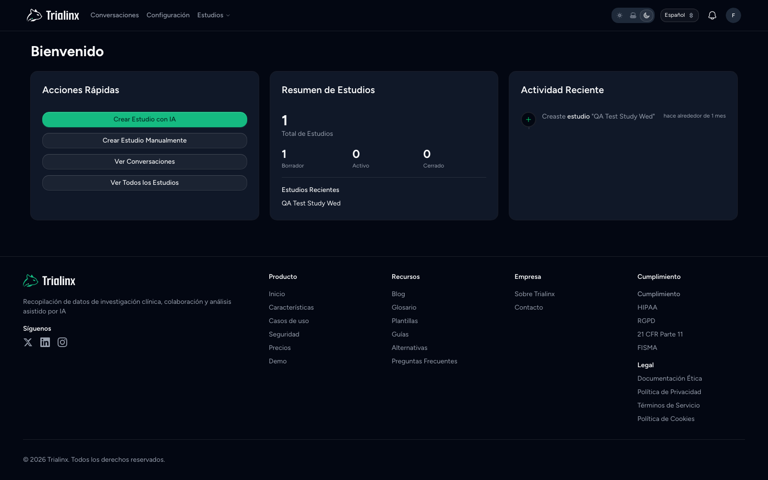Open the notifications bell
The image size is (768, 480).
[x=712, y=15]
